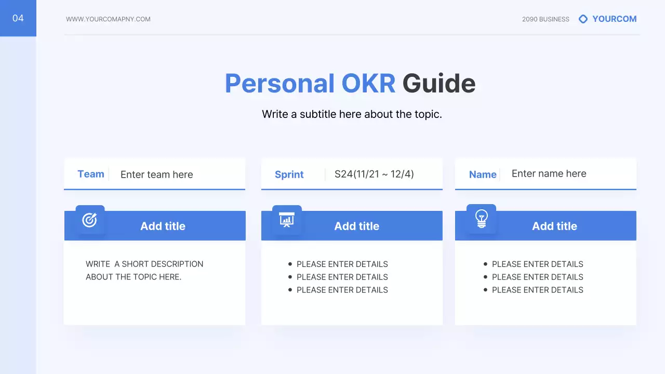Select the 2090 BUSINESS header text
The width and height of the screenshot is (665, 374).
546,19
